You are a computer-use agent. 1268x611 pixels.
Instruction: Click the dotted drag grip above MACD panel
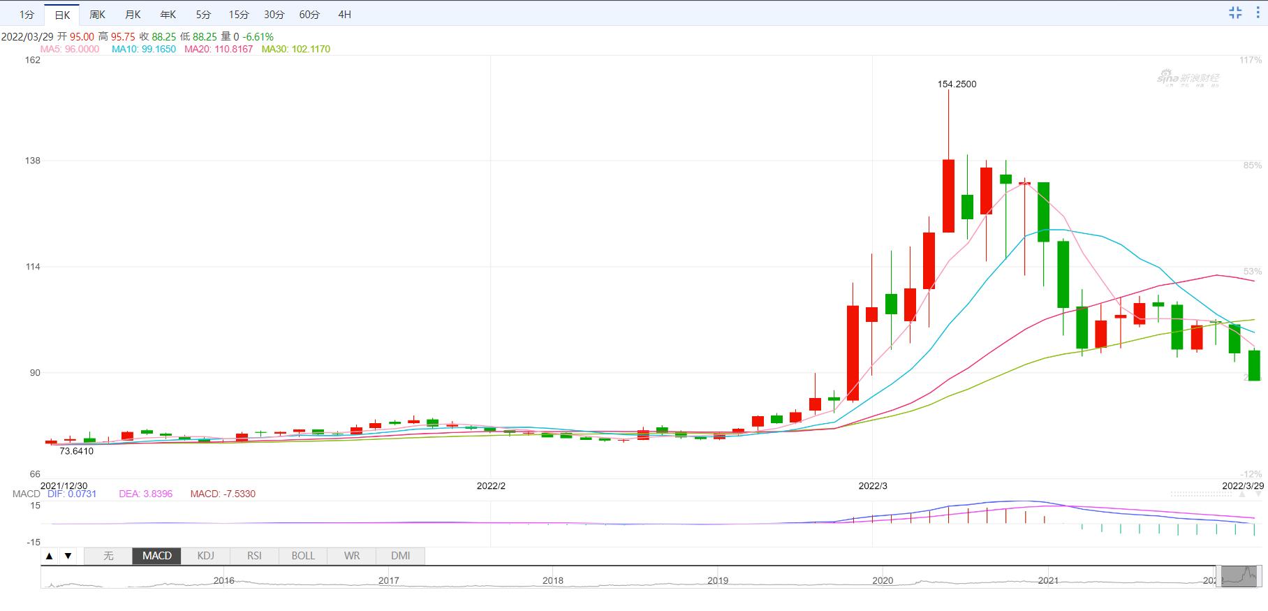(x=1201, y=494)
